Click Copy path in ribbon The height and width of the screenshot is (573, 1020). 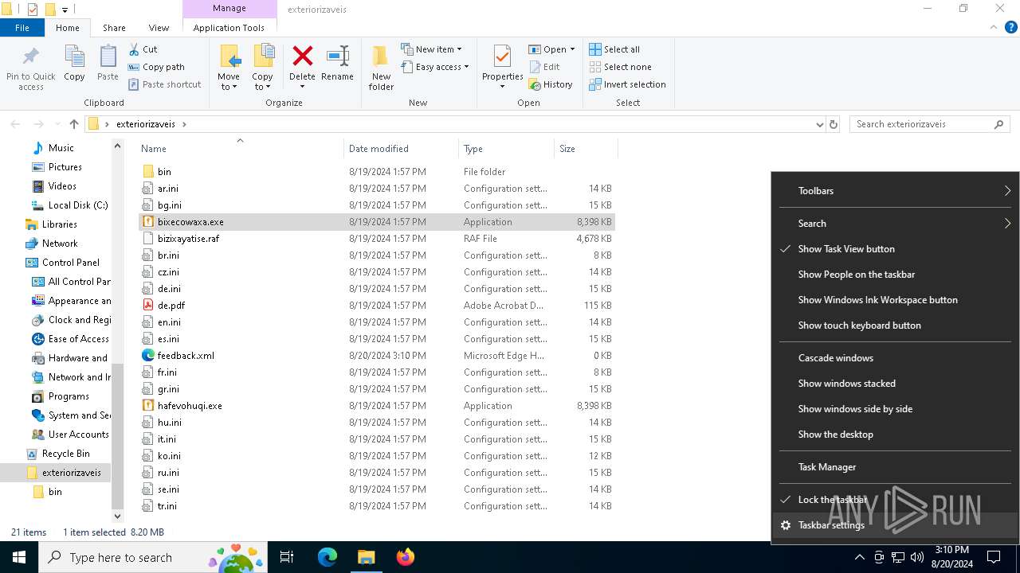[x=156, y=67]
